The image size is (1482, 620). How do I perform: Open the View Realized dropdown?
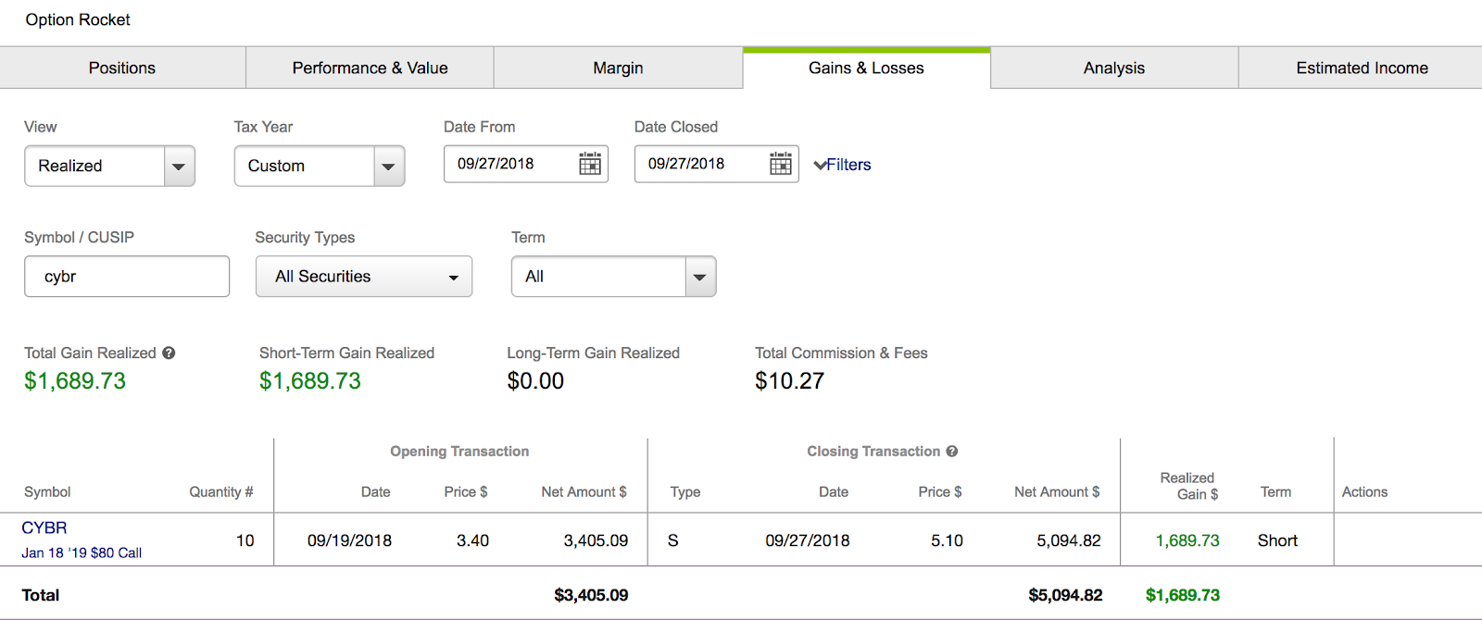[x=179, y=167]
